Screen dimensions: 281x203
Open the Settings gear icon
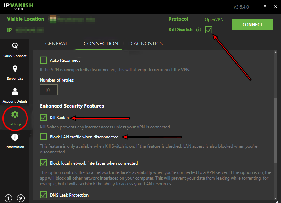click(x=15, y=115)
